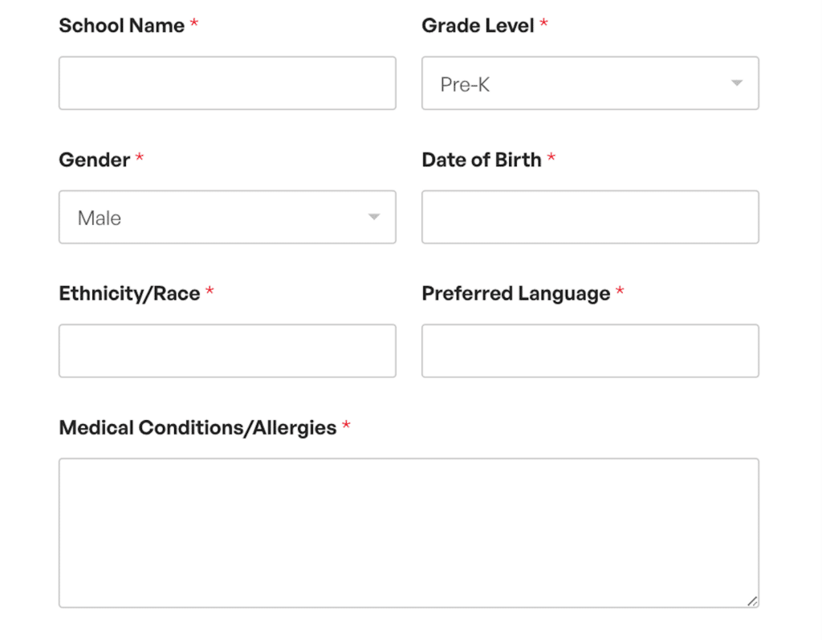Click the Grade Level dropdown arrow
822x640 pixels.
pyautogui.click(x=739, y=83)
